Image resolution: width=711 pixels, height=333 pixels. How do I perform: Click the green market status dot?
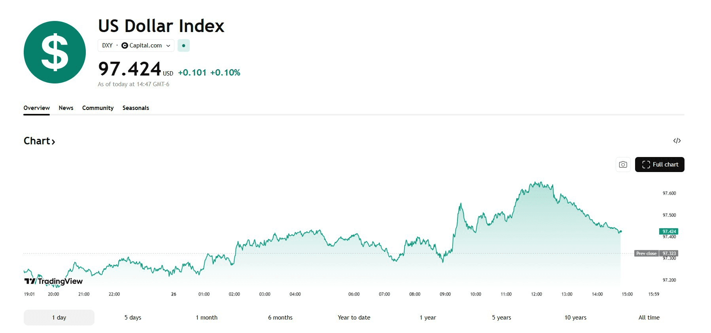[x=183, y=45]
